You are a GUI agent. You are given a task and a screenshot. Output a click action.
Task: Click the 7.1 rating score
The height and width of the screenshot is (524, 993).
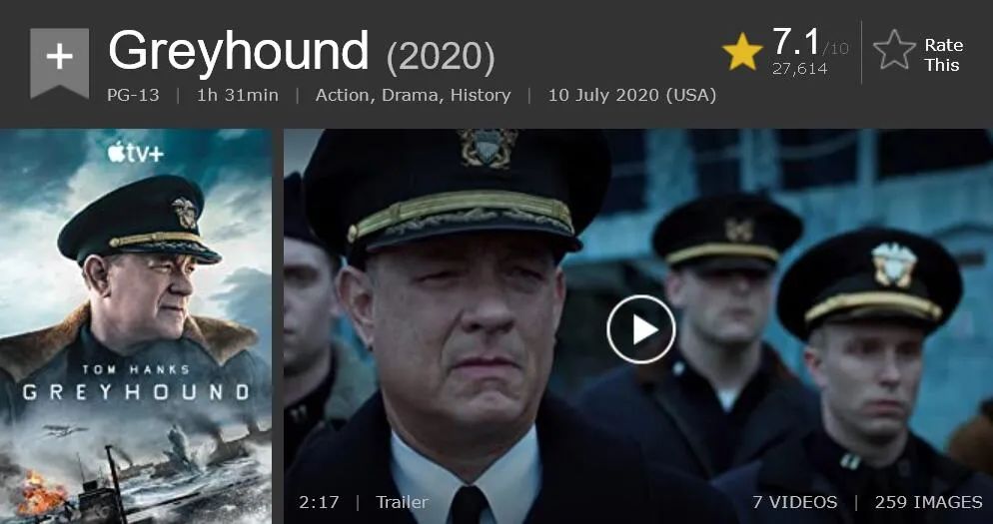[796, 42]
